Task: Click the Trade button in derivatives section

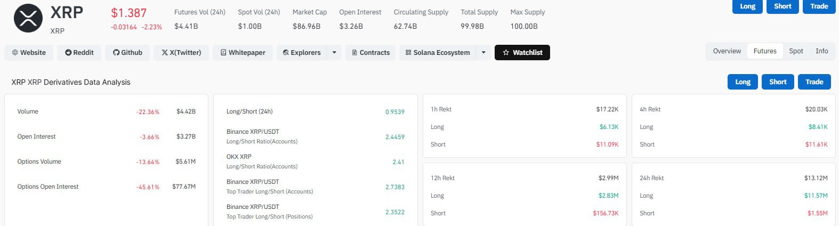Action: [814, 82]
